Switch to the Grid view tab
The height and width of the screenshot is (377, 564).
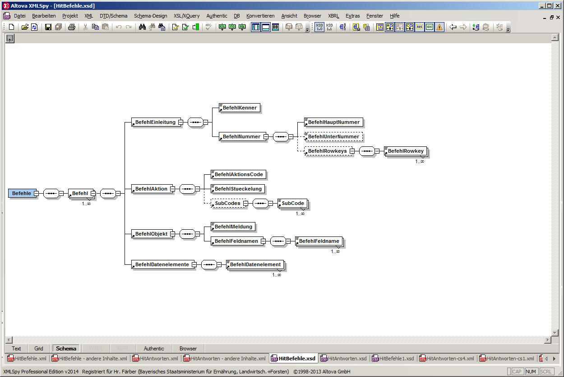click(39, 348)
